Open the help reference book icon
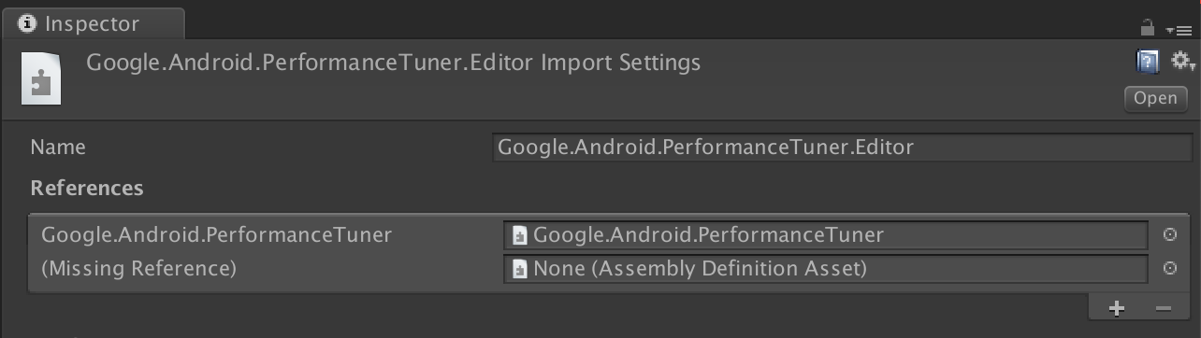Viewport: 1201px width, 338px height. 1148,62
